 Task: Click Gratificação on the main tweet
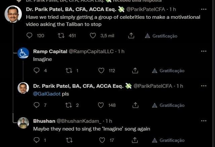click(161, 36)
